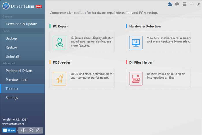Click the PRO badge
This screenshot has height=135, width=202.
39,6
